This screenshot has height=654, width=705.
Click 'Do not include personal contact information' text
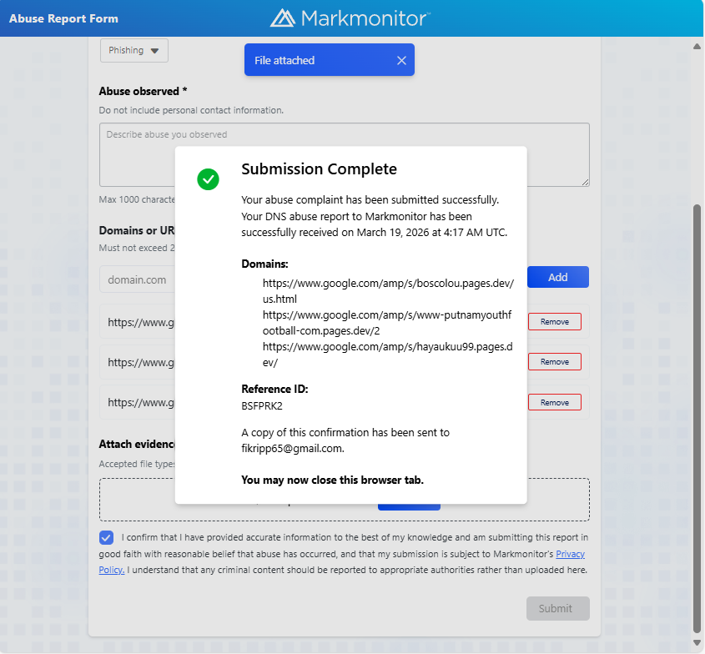point(191,110)
